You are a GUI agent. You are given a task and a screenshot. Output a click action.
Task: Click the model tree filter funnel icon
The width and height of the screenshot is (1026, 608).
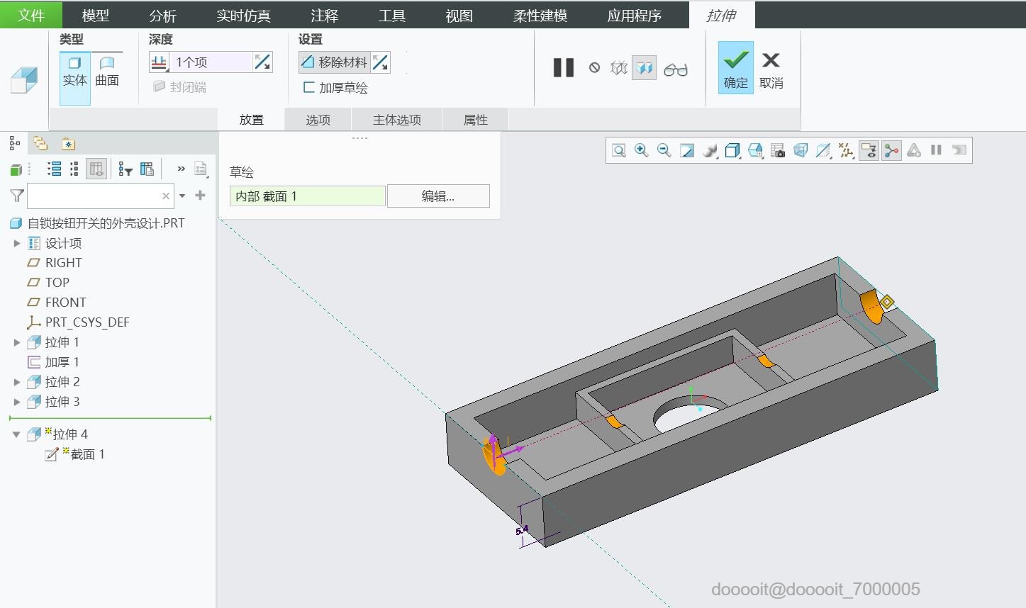16,196
